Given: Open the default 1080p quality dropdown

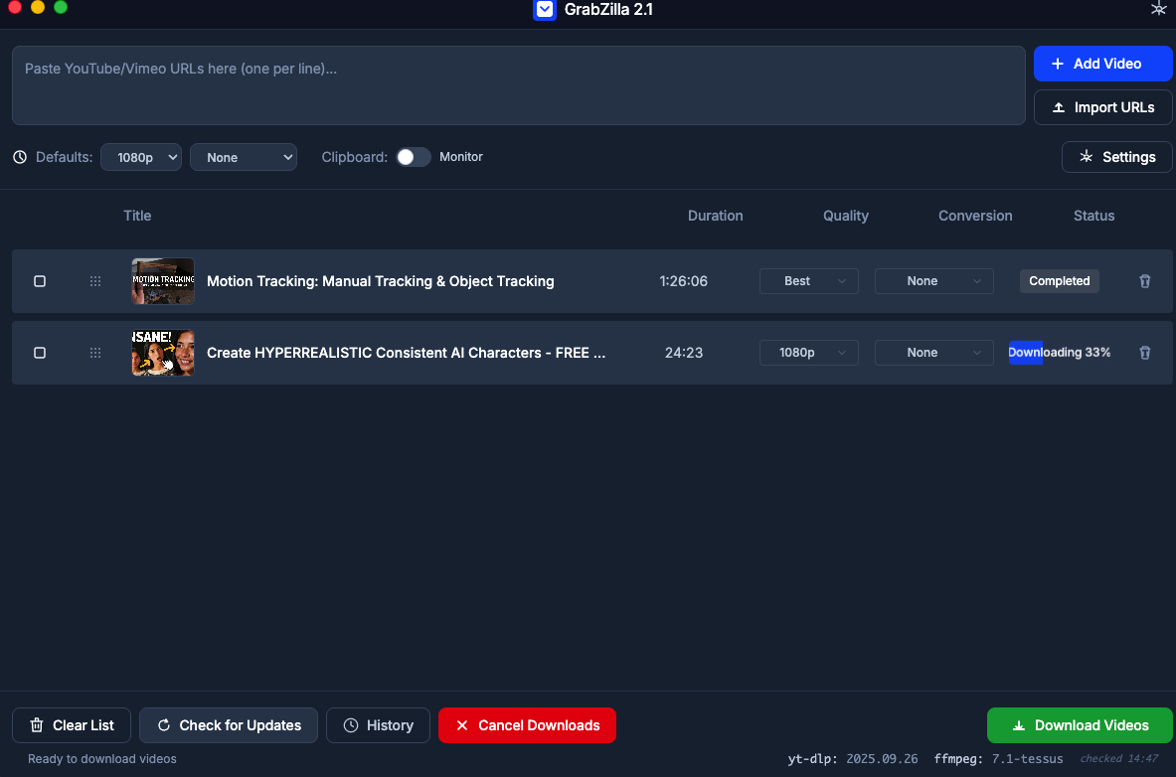Looking at the screenshot, I should (x=141, y=157).
